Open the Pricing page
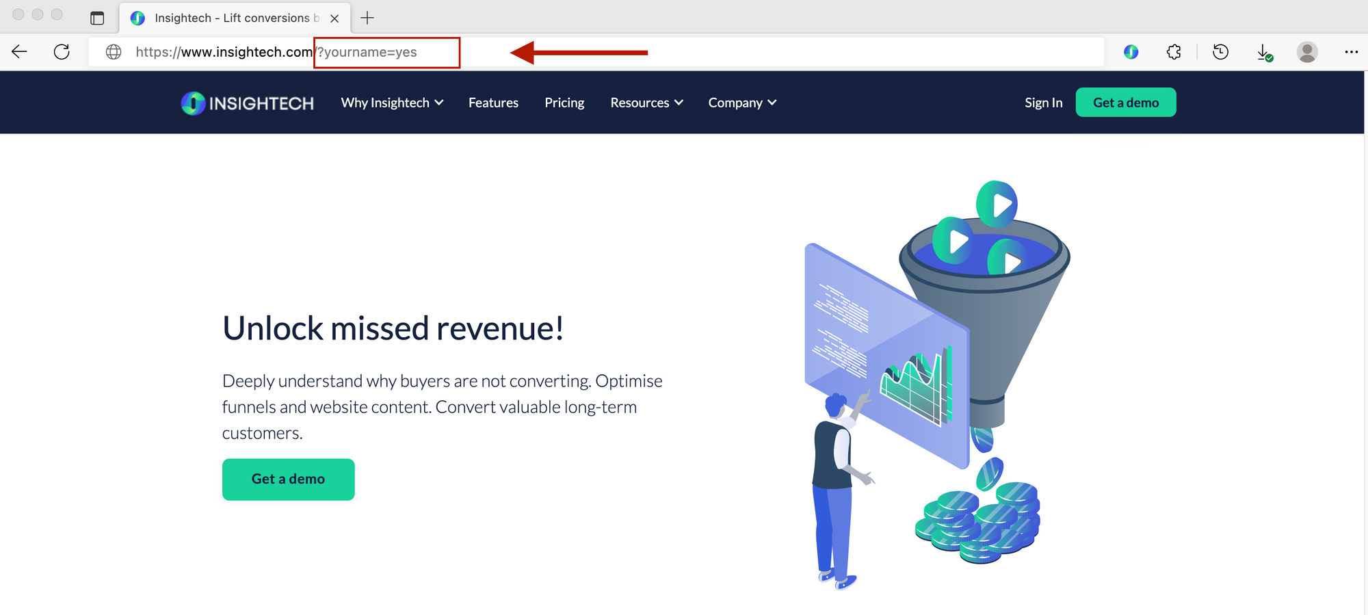 (564, 103)
